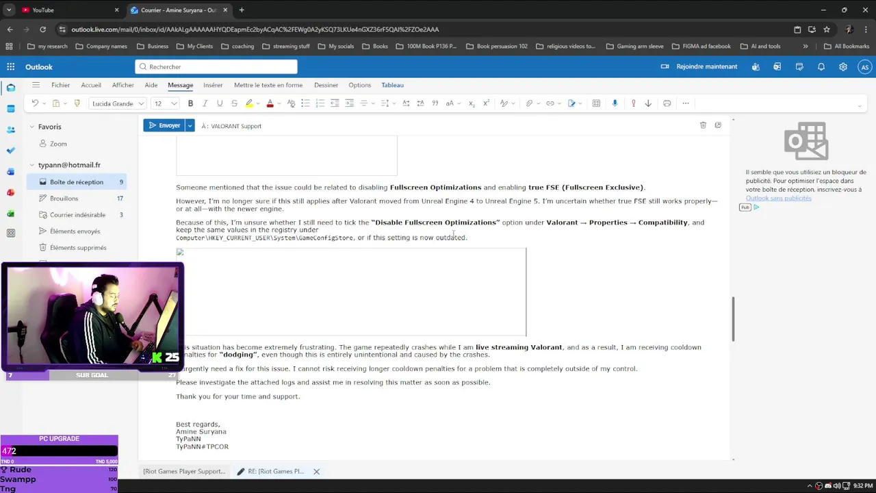Open the Tableau tab
Viewport: 876px width, 493px height.
click(x=393, y=85)
